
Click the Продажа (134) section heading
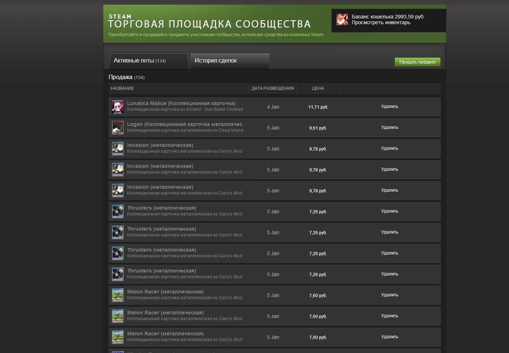tap(126, 77)
